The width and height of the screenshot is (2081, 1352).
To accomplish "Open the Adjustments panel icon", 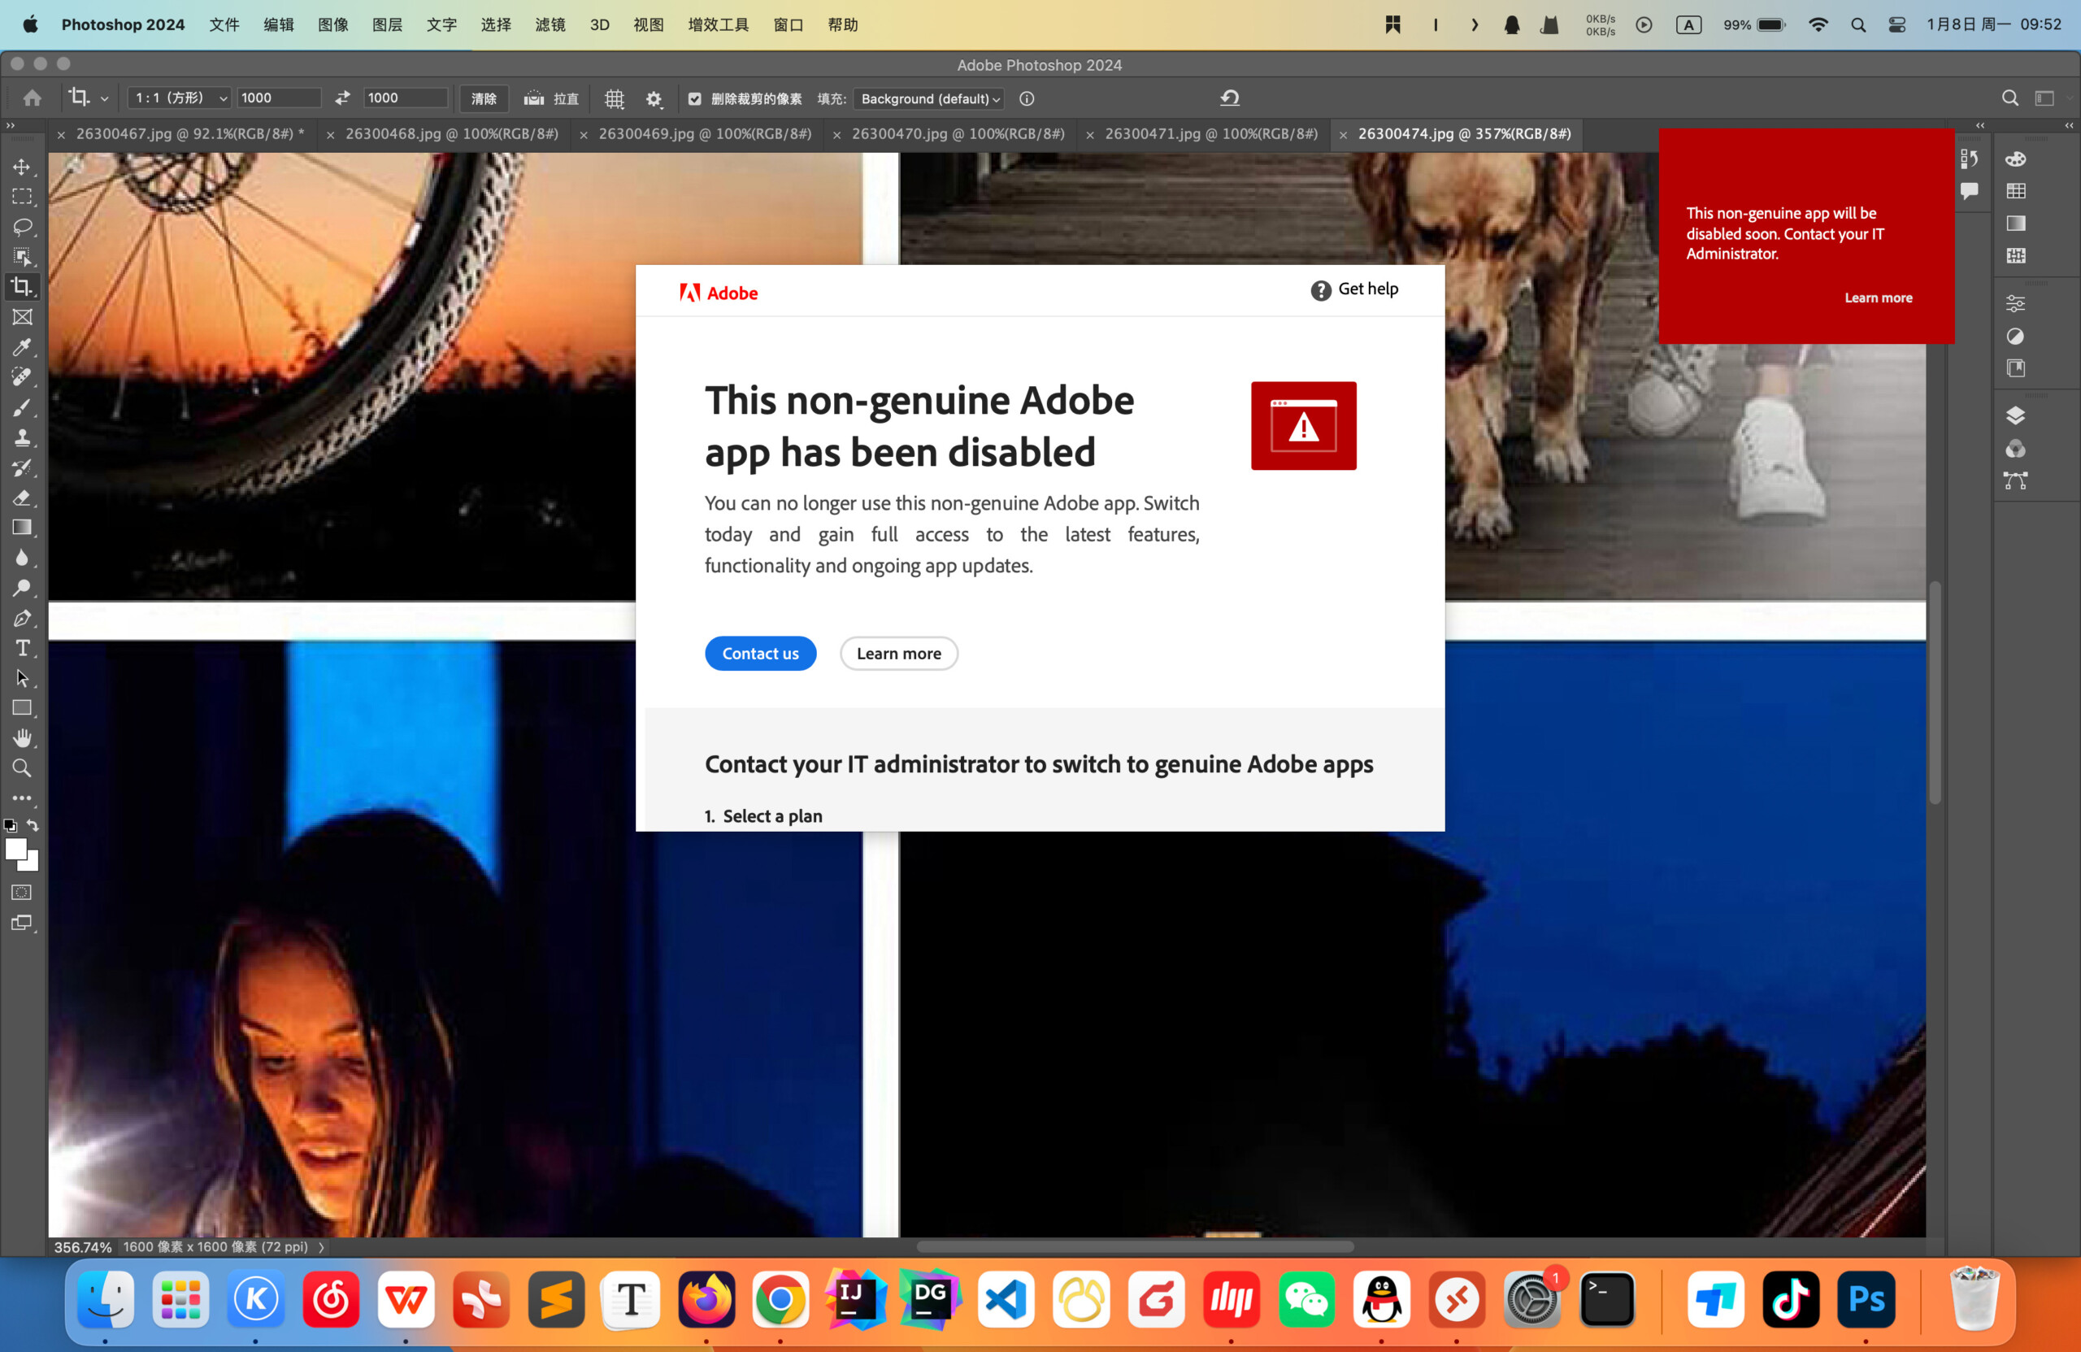I will click(x=2015, y=337).
